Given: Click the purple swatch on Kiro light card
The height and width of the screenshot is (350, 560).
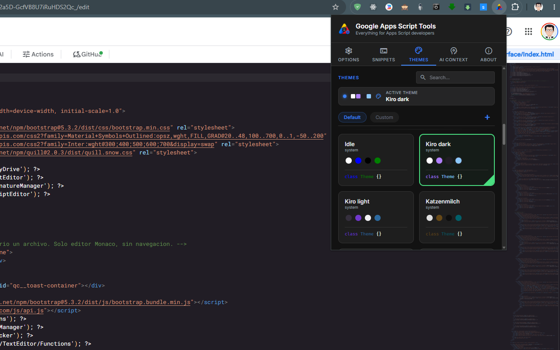Looking at the screenshot, I should (x=358, y=218).
